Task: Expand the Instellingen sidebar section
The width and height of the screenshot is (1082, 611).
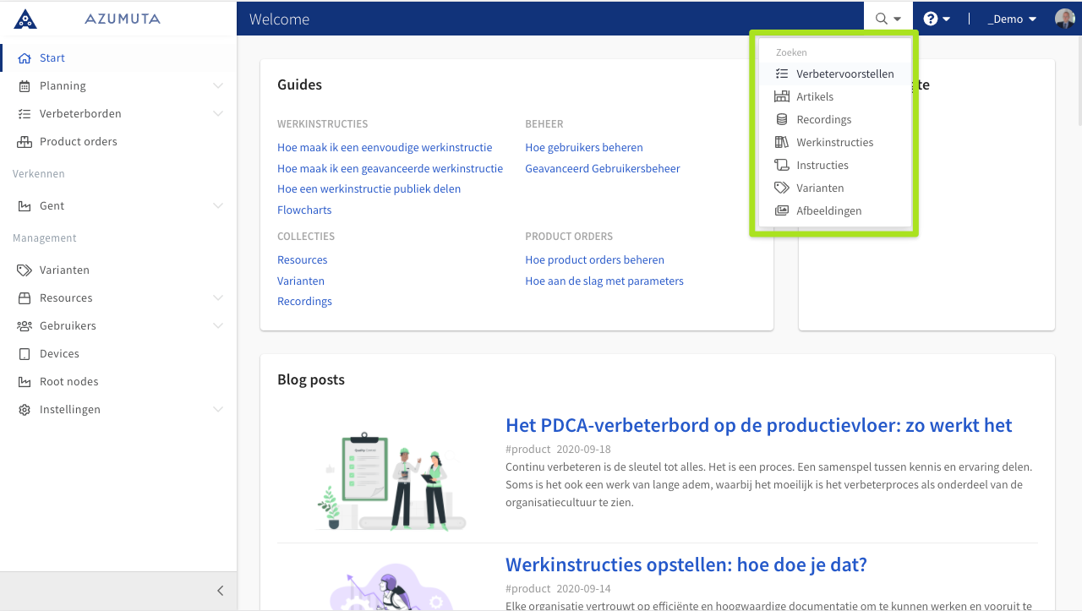Action: (218, 410)
